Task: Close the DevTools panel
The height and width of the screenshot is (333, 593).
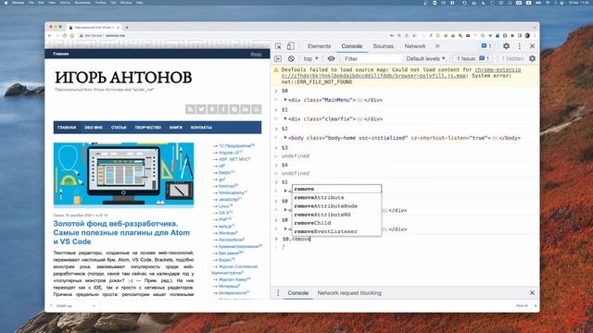Action: (532, 46)
